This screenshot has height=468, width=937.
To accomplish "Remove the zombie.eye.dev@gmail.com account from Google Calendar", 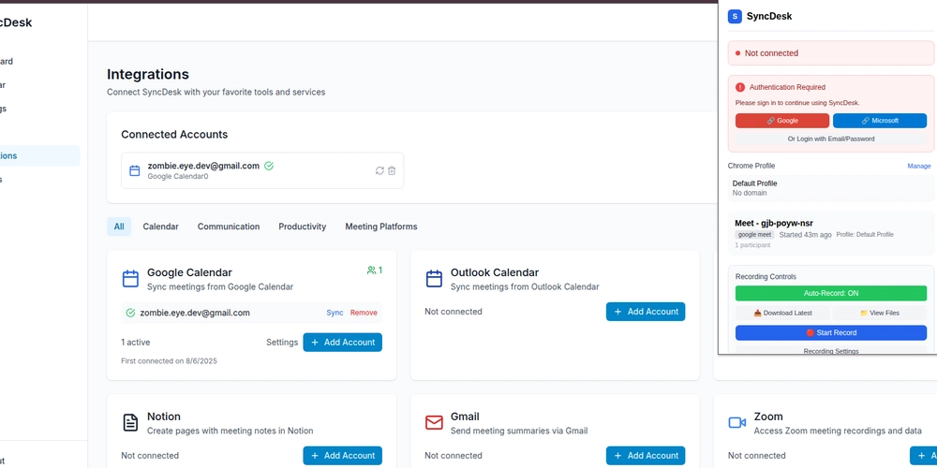I will pyautogui.click(x=364, y=313).
